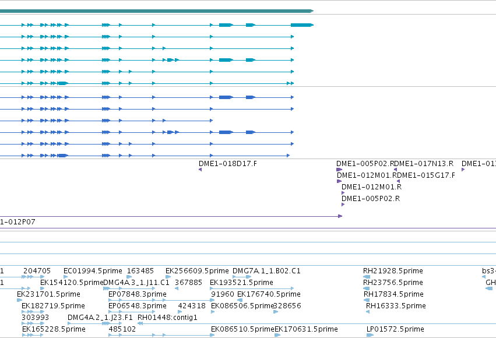Select the EP06548.3prime label
The height and width of the screenshot is (338, 496).
pos(138,306)
